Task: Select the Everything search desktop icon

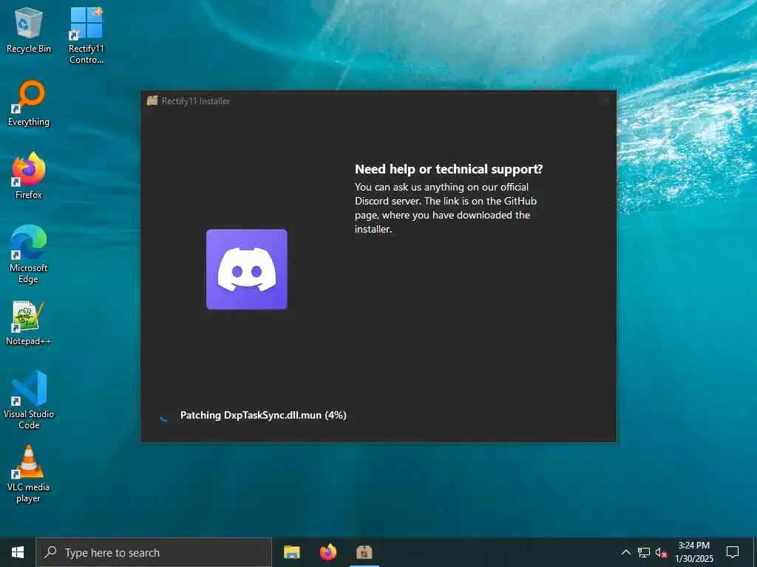Action: [x=29, y=103]
